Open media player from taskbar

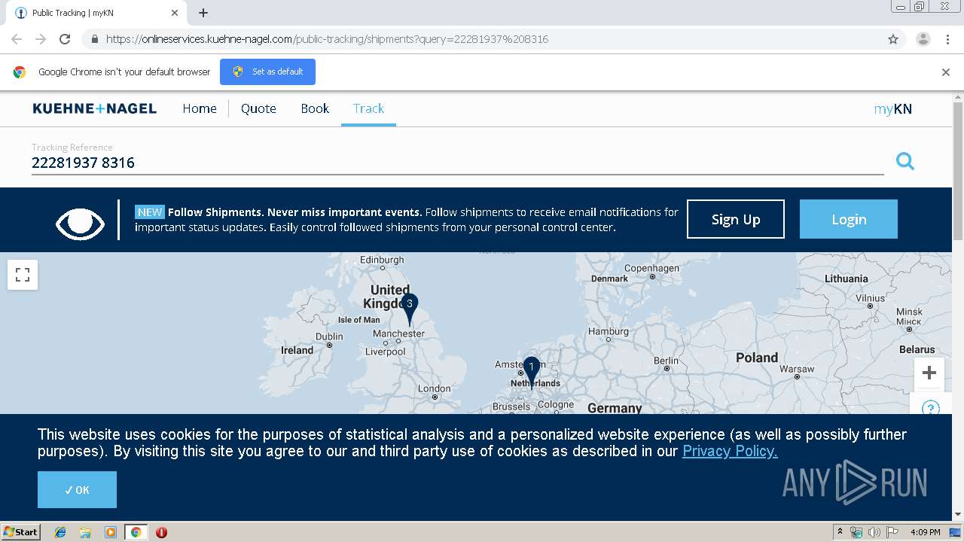[x=111, y=531]
